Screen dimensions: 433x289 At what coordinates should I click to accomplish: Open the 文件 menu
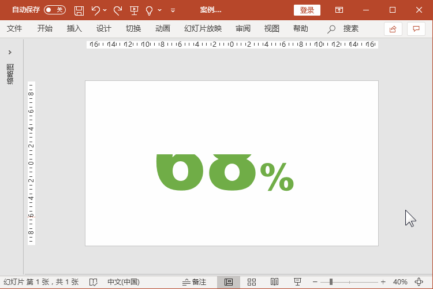(14, 28)
